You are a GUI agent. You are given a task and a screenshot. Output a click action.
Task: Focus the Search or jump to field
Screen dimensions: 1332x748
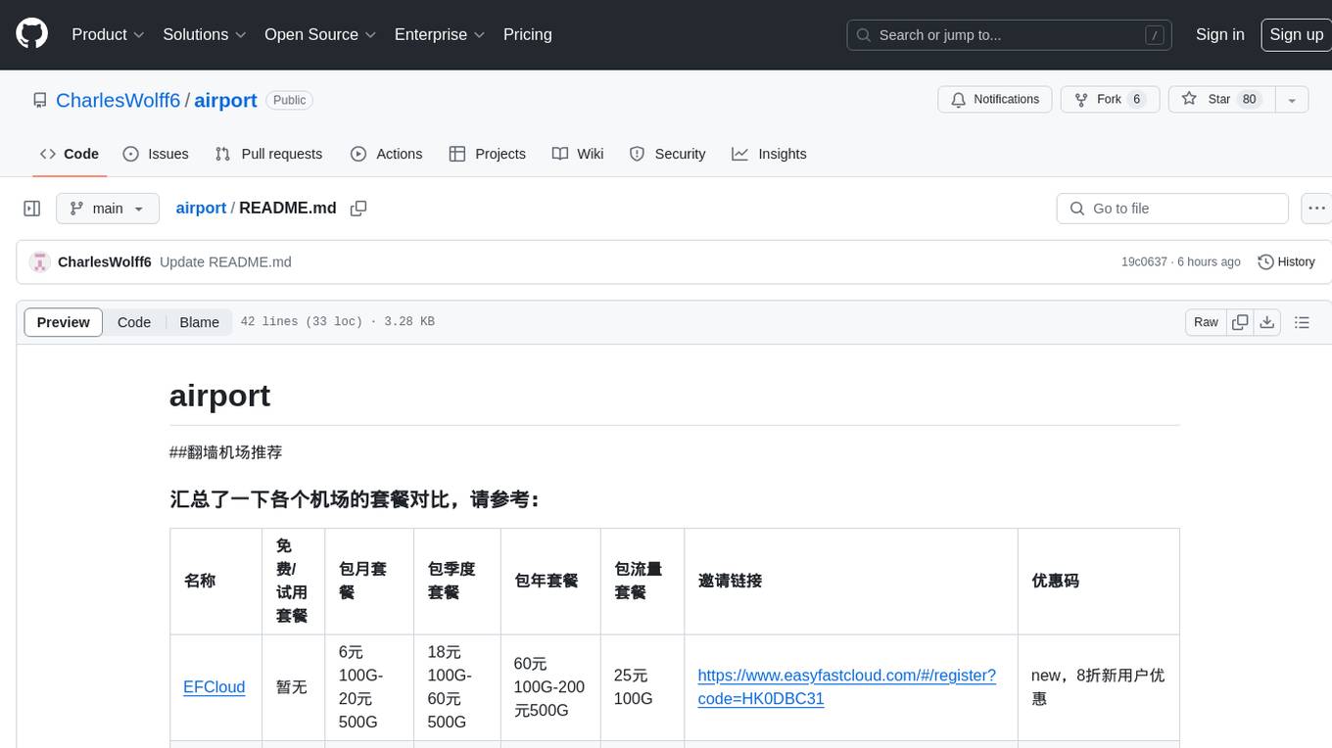click(x=1011, y=35)
